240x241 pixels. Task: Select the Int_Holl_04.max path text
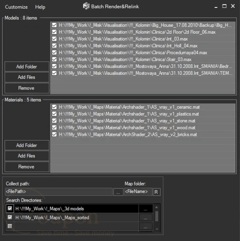click(128, 46)
